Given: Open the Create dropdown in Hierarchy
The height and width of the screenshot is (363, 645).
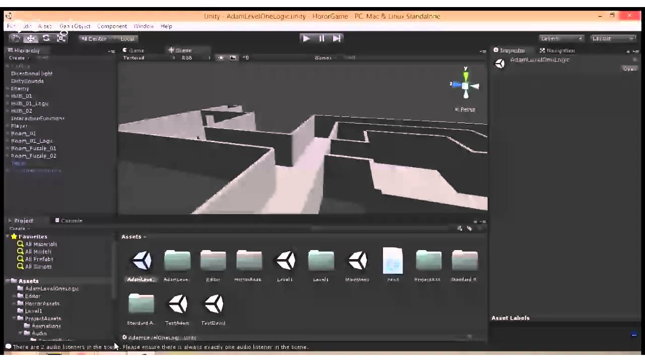Looking at the screenshot, I should [18, 58].
